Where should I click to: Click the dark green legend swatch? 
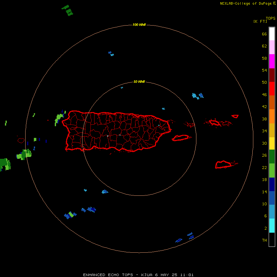[272, 157]
